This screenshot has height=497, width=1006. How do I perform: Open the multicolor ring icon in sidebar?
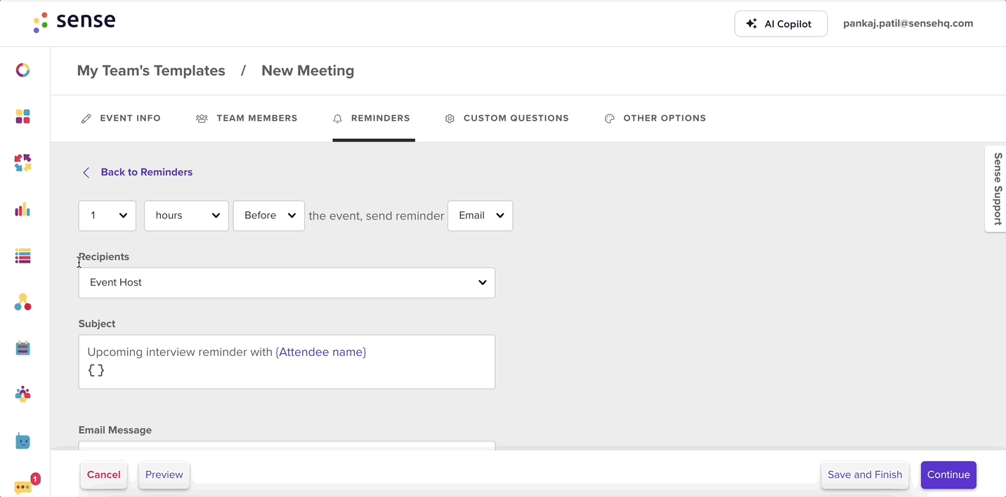22,70
